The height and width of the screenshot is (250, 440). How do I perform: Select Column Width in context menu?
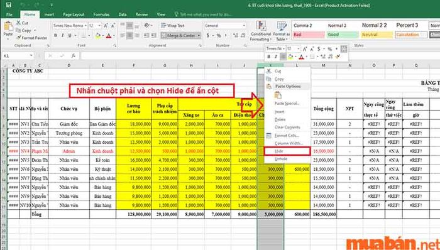(289, 143)
